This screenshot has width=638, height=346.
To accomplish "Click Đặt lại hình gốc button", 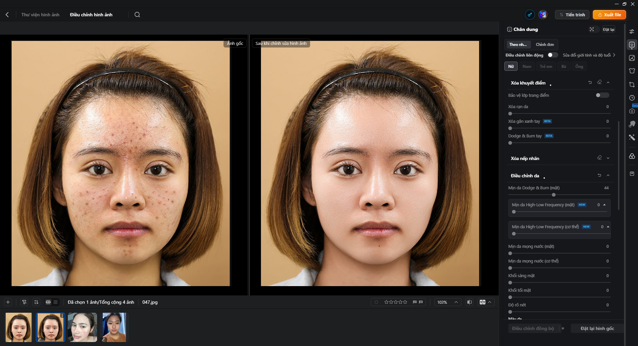I will point(597,328).
